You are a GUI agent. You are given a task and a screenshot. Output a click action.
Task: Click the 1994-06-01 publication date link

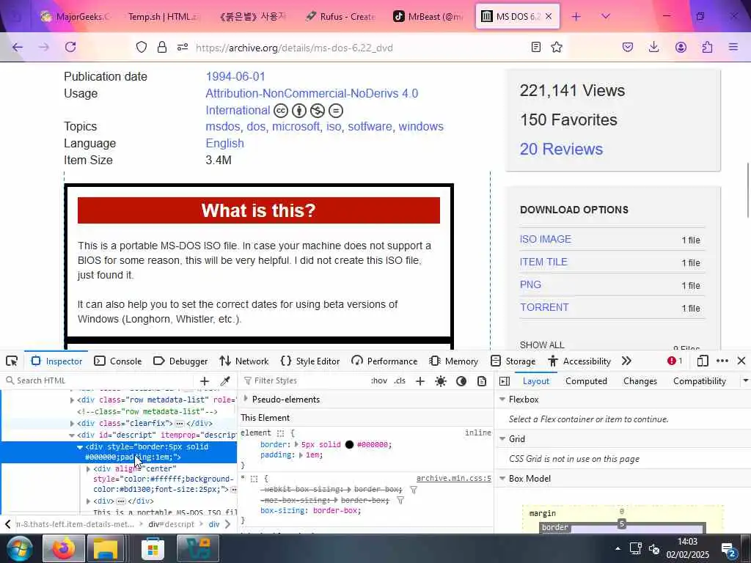pyautogui.click(x=235, y=76)
